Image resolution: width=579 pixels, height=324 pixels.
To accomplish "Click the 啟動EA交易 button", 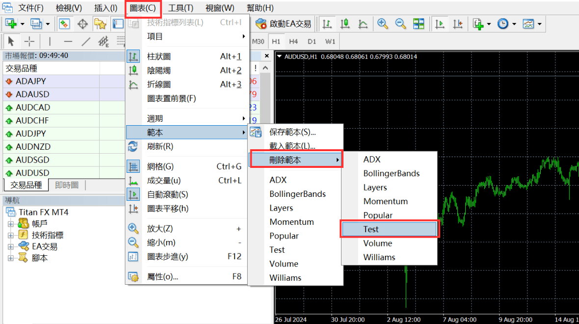I will pos(284,24).
